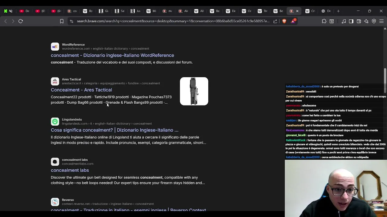Go forward to the next page
This screenshot has width=387, height=217.
pyautogui.click(x=13, y=21)
